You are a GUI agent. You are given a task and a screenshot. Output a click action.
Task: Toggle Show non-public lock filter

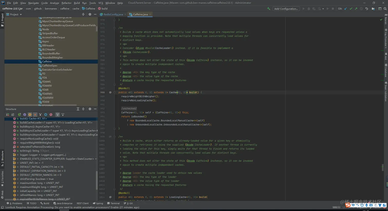pyautogui.click(x=35, y=115)
